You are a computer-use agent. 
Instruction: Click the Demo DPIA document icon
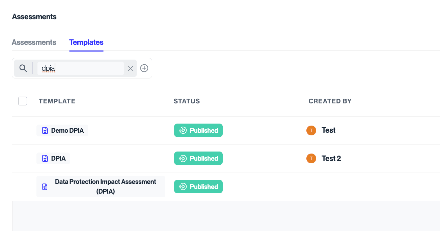point(45,131)
